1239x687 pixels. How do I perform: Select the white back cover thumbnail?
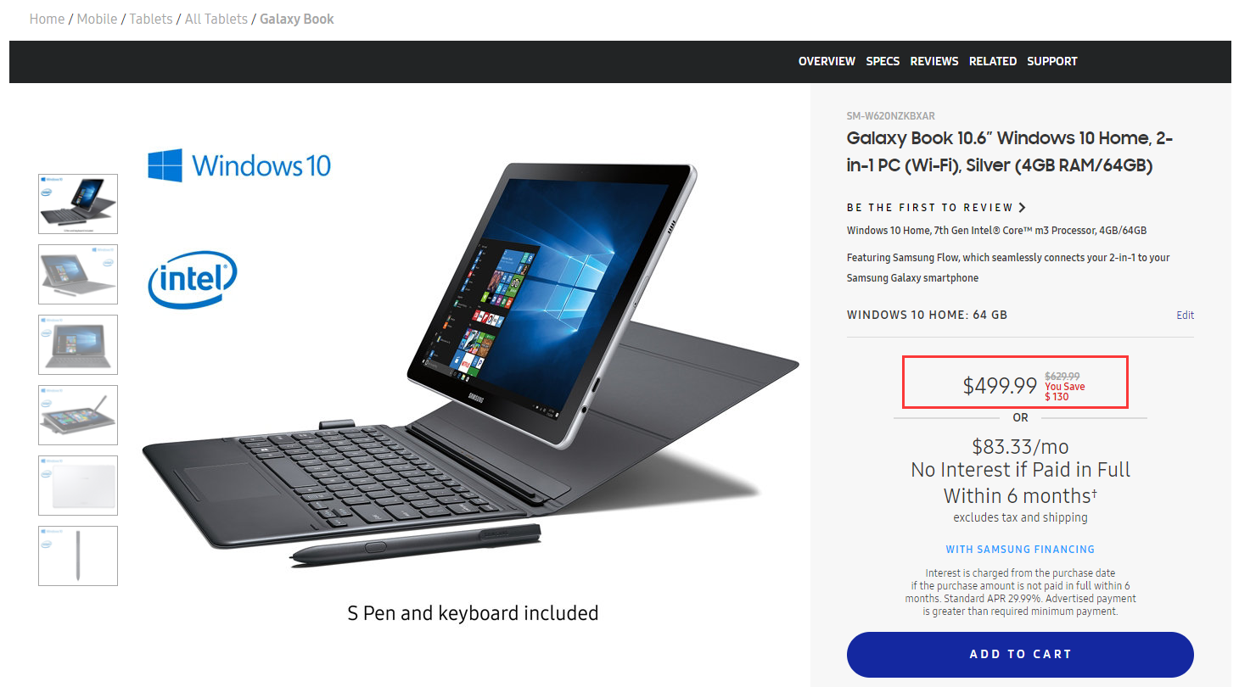[78, 485]
